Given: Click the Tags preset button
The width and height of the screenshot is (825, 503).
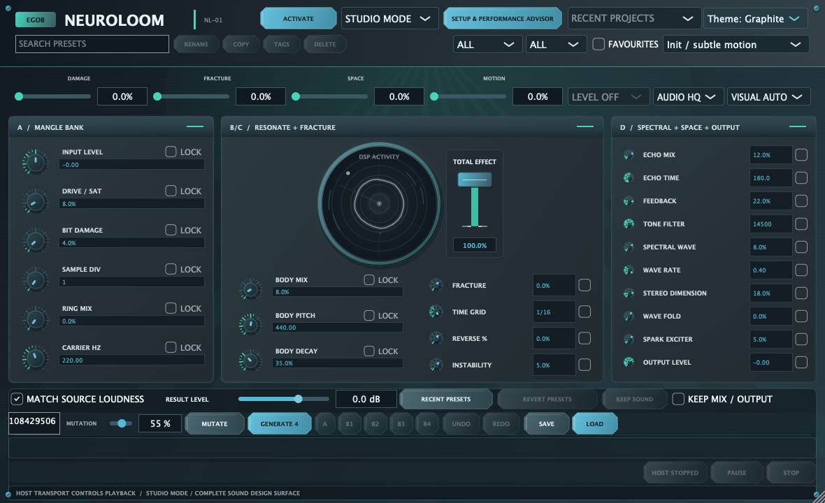Looking at the screenshot, I should 282,44.
